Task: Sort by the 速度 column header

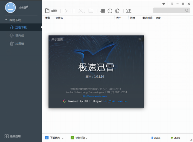Action: coord(158,18)
